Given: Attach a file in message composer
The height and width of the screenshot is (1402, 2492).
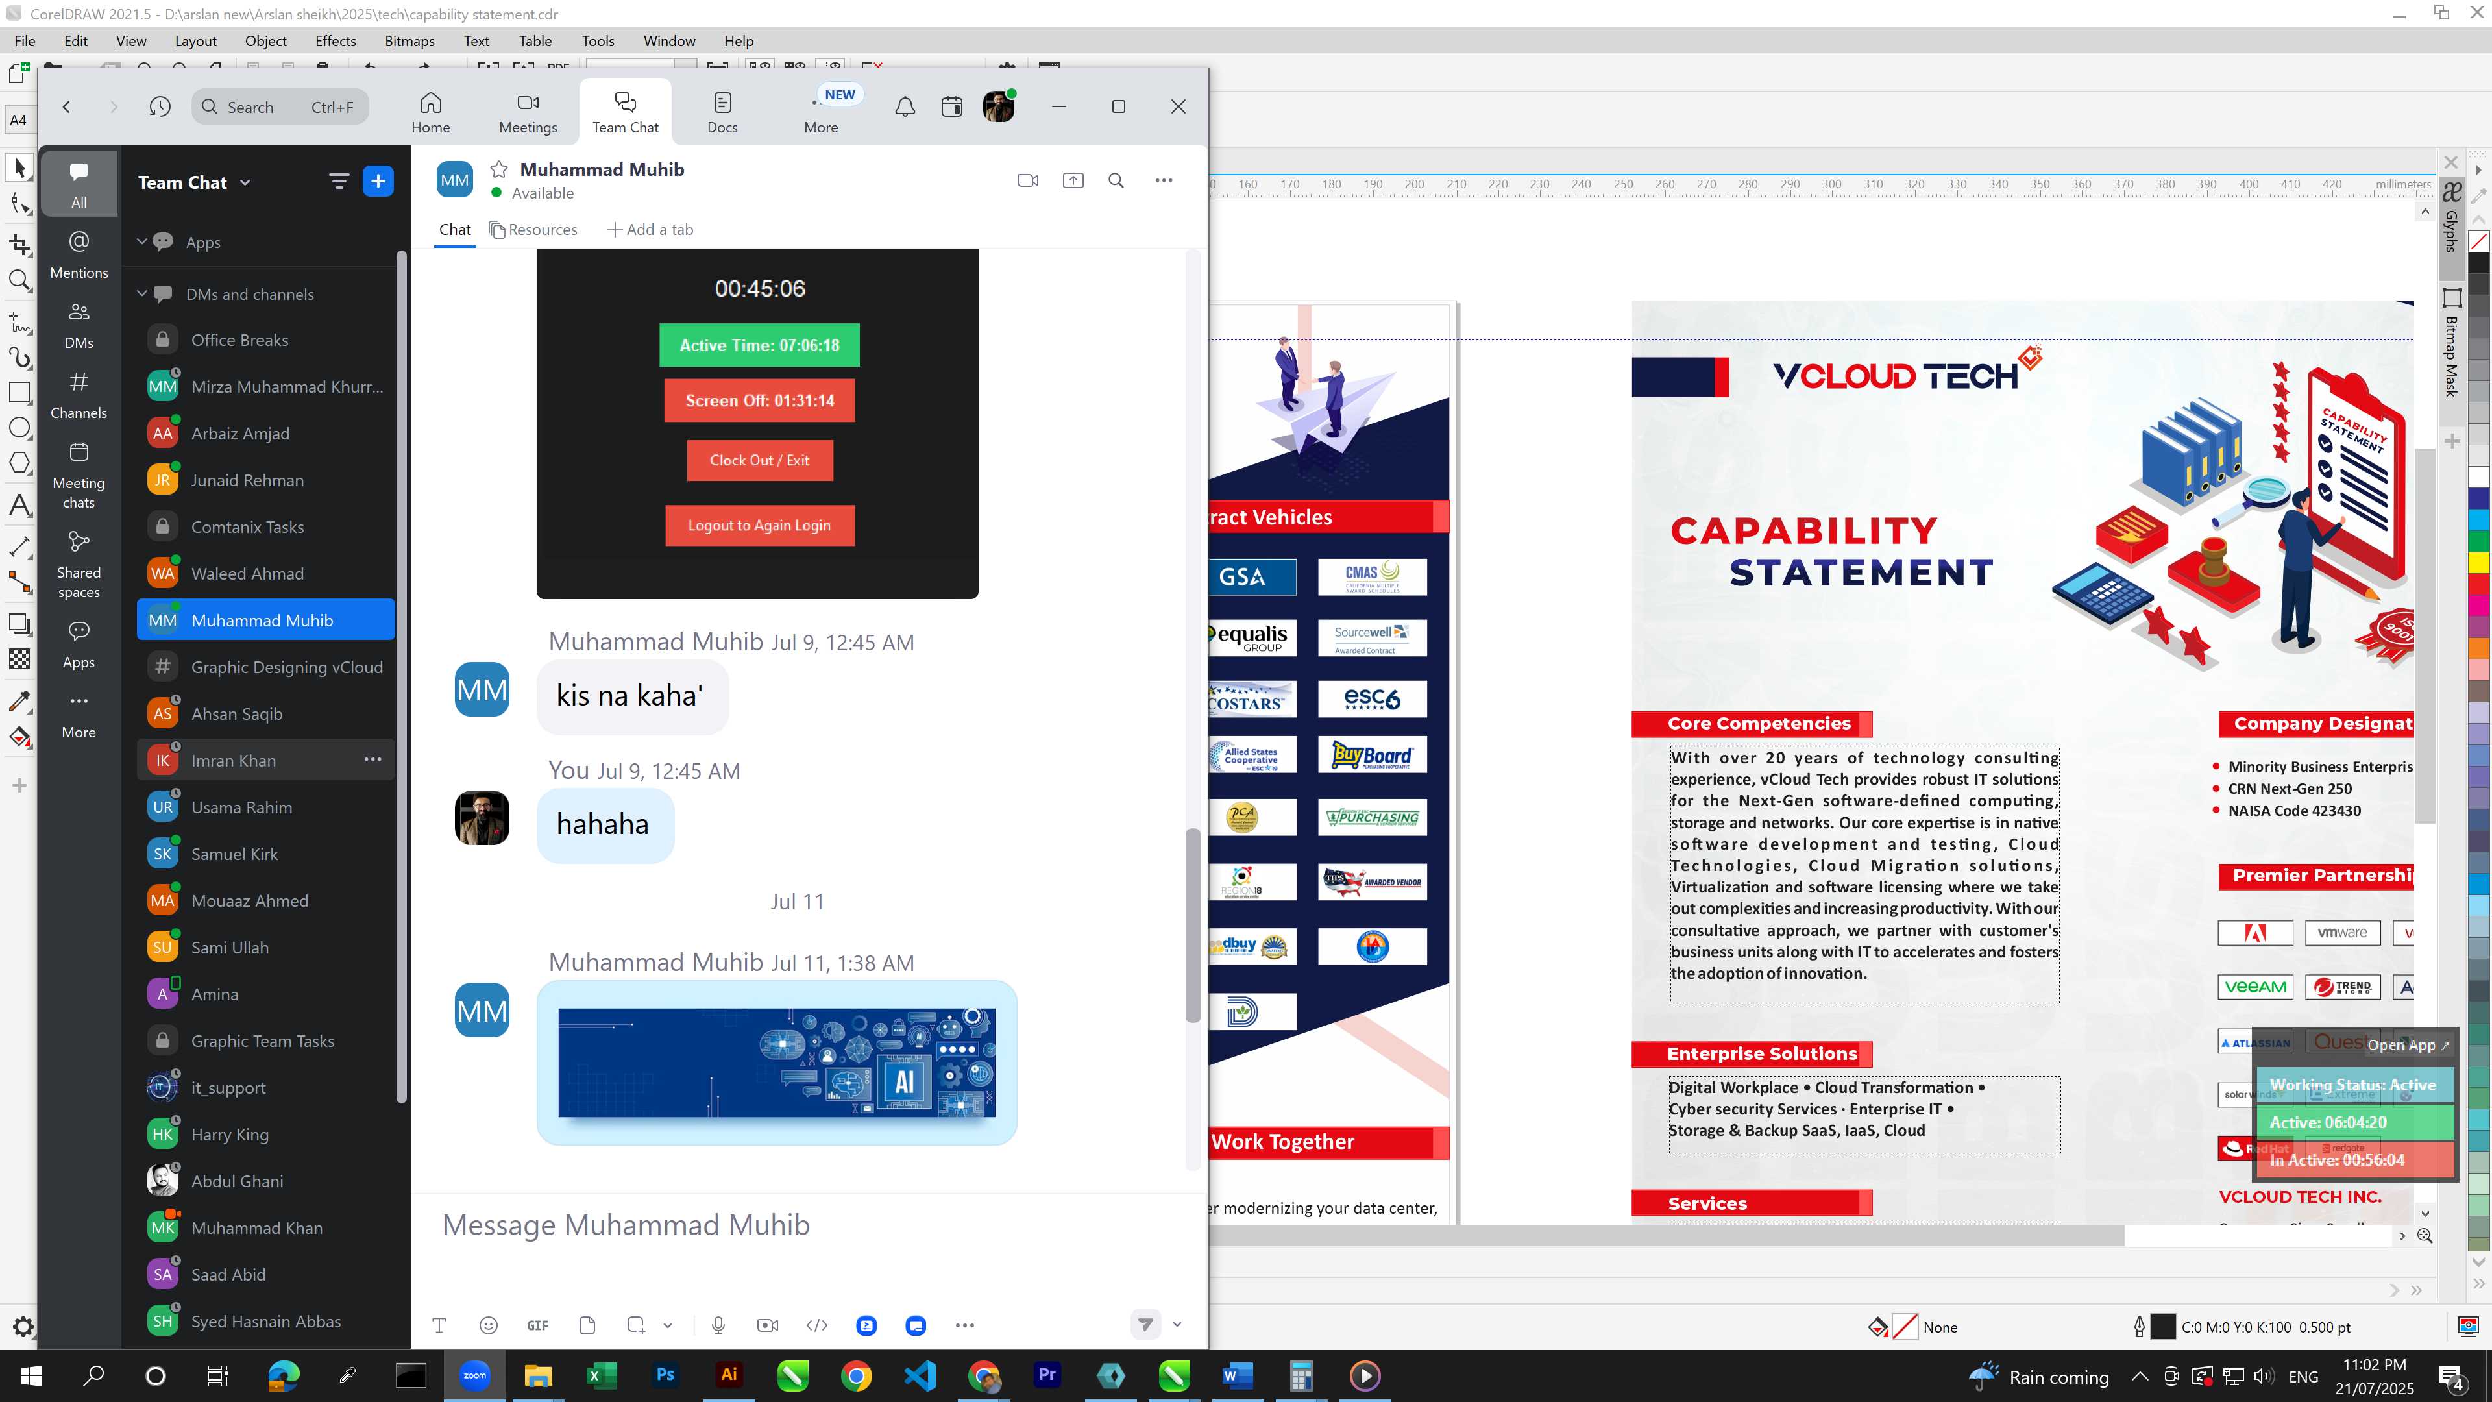Looking at the screenshot, I should [x=587, y=1325].
